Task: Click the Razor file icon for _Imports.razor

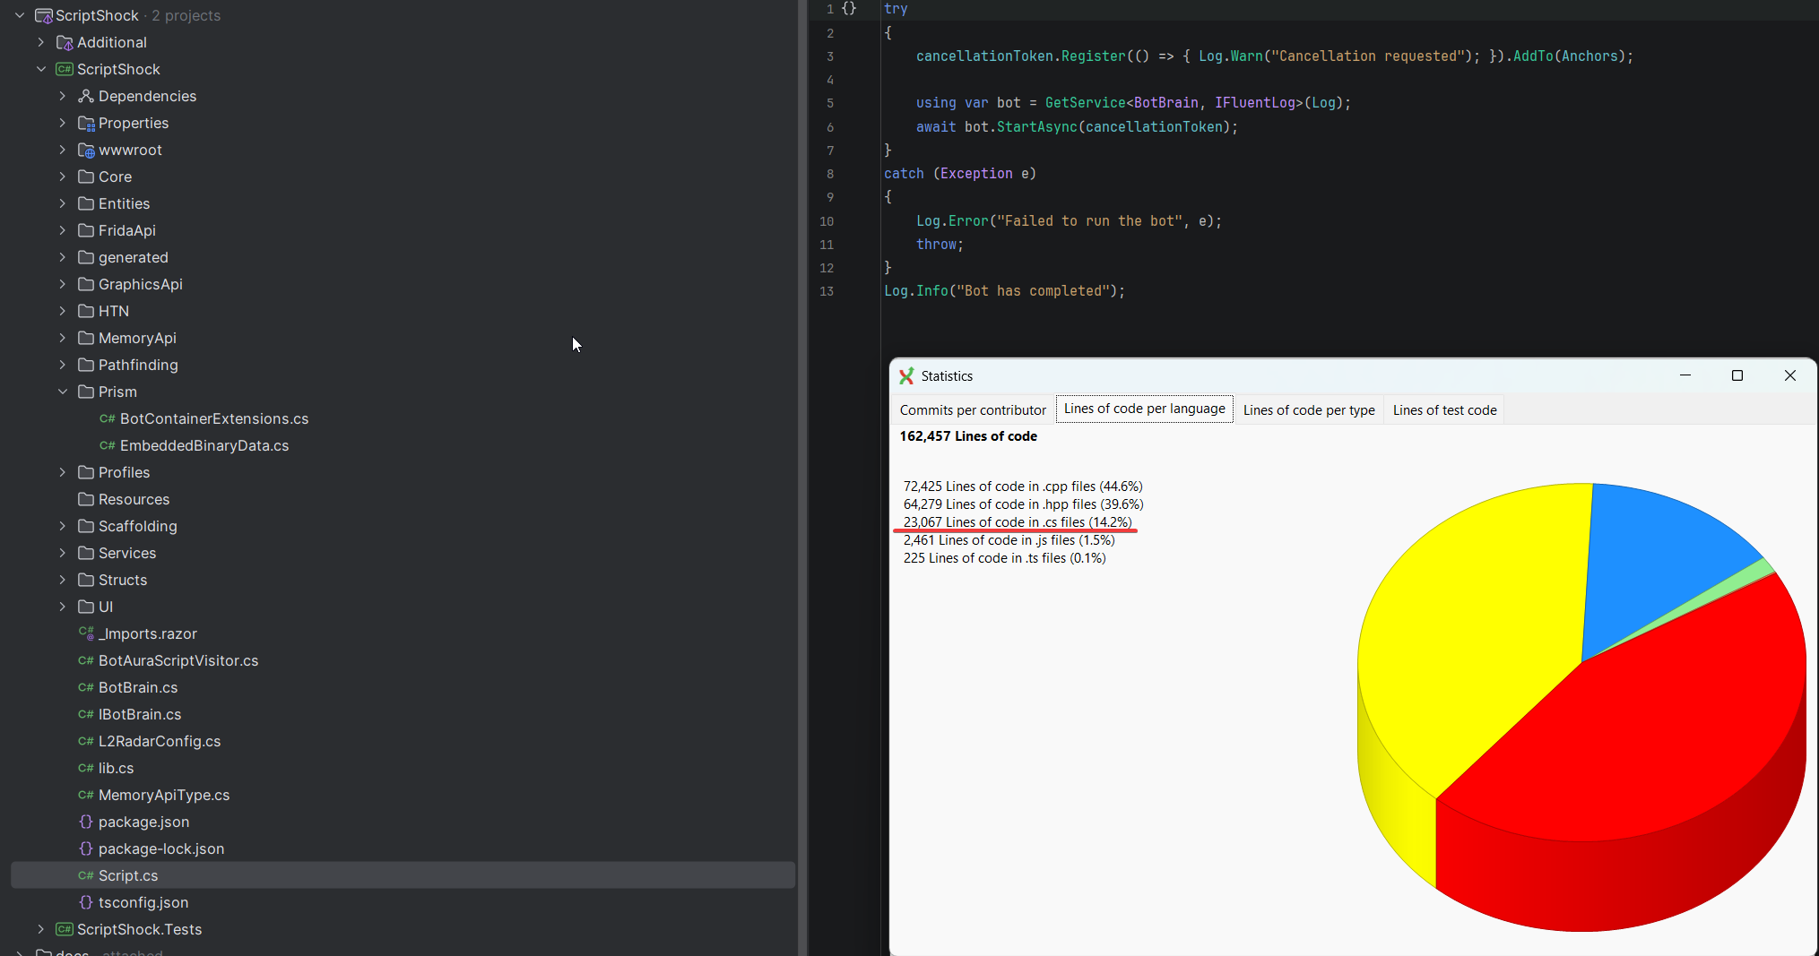Action: click(85, 633)
